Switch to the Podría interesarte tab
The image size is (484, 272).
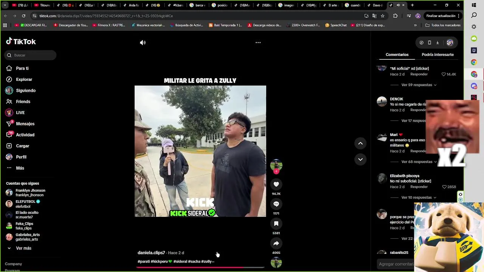click(437, 55)
